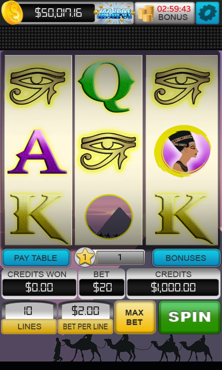The height and width of the screenshot is (370, 222).
Task: Tap the purple A symbol
Action: 37,152
